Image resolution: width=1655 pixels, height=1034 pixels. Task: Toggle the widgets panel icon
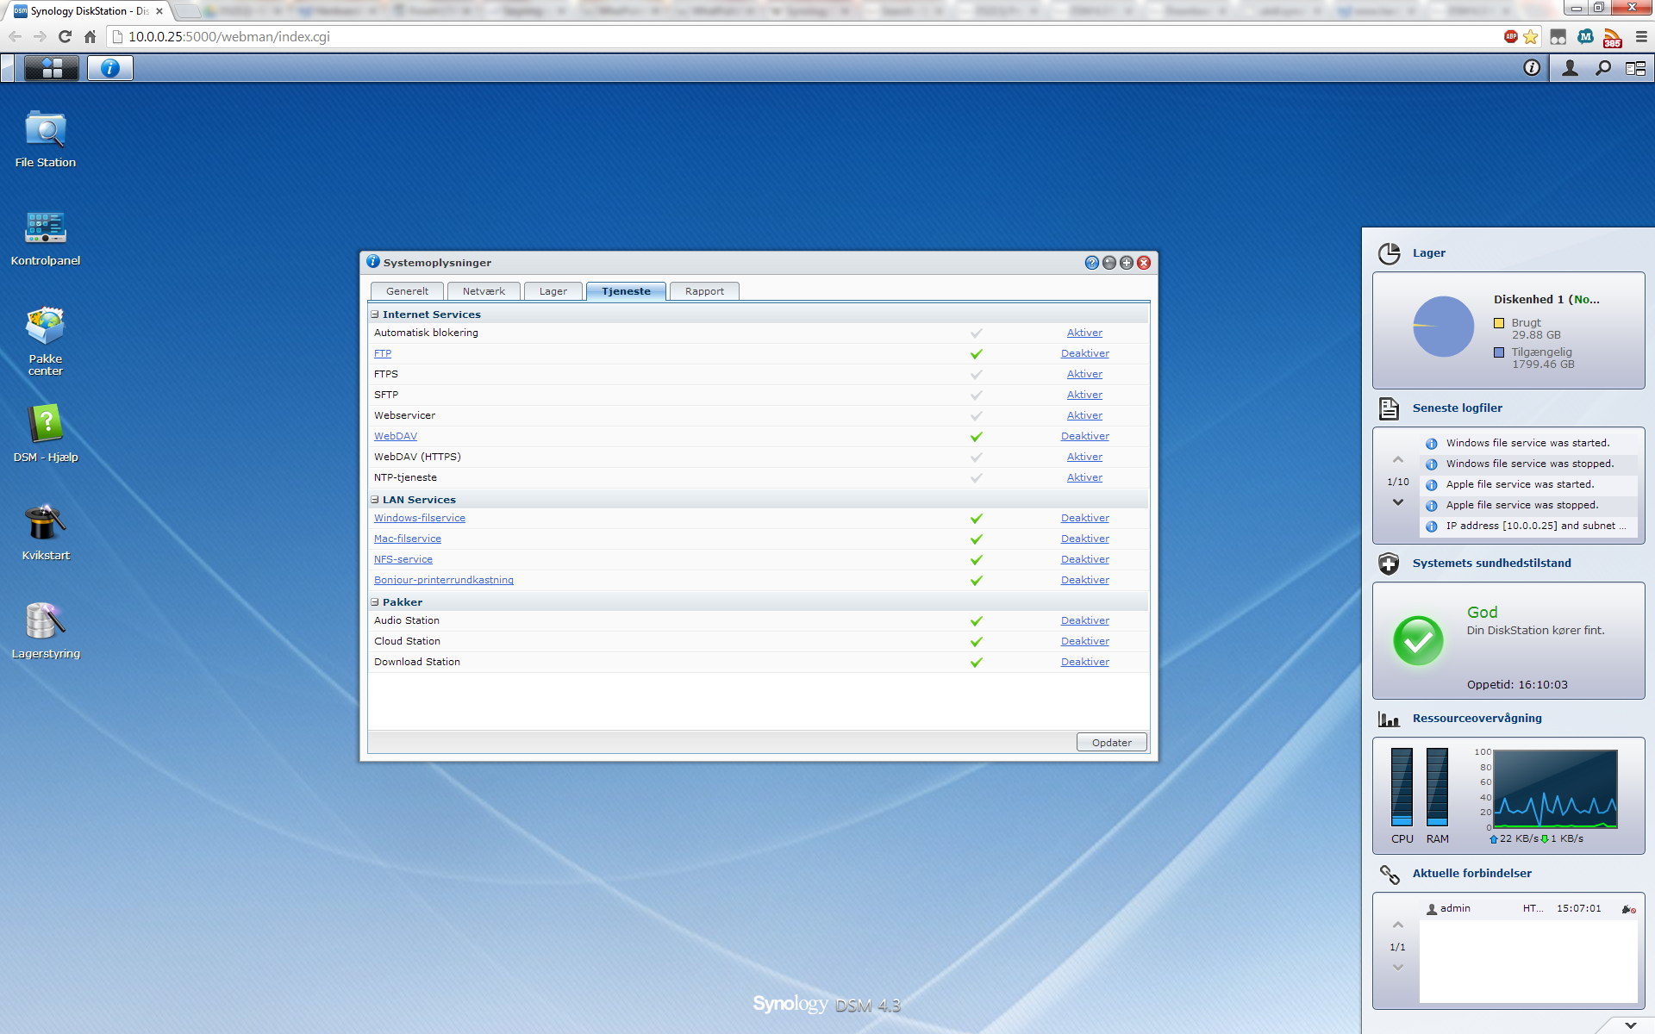coord(1635,68)
